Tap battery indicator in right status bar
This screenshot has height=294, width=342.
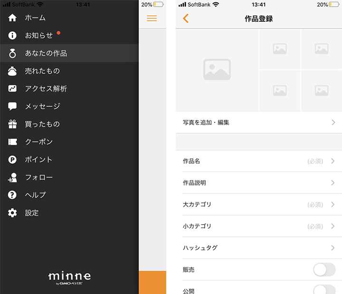click(334, 5)
